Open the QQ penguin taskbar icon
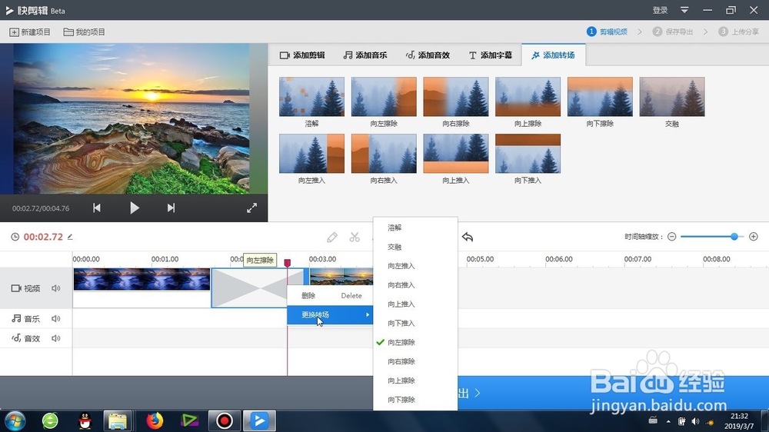Screen dimensions: 769x432 pyautogui.click(x=85, y=420)
